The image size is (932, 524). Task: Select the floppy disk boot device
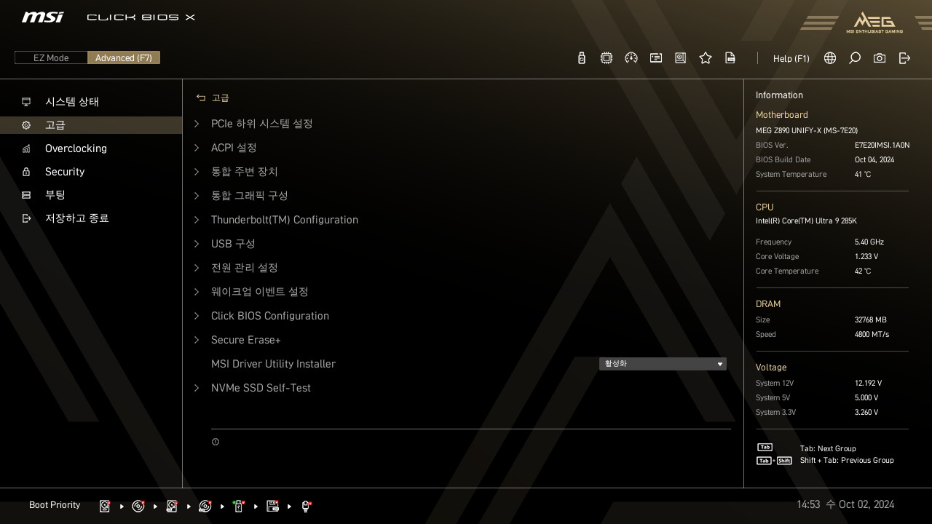pyautogui.click(x=272, y=506)
